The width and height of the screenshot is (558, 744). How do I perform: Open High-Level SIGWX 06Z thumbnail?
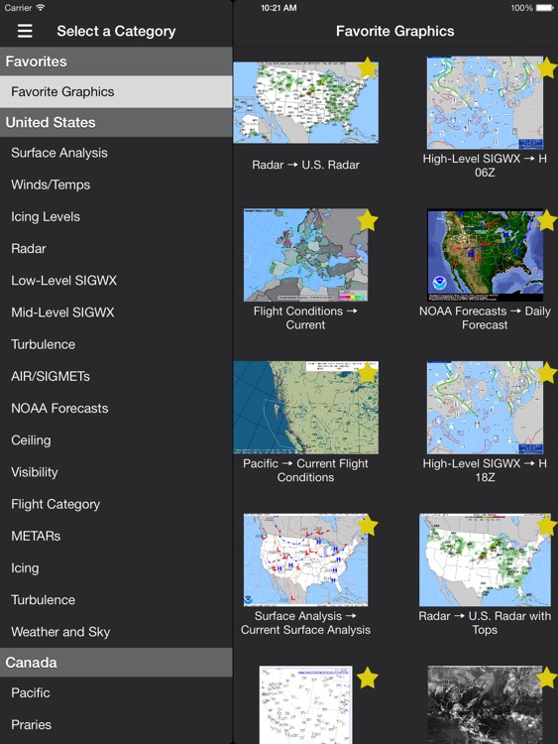485,103
